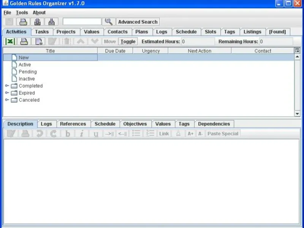Switch to the upper Values tab
Image resolution: width=304 pixels, height=228 pixels.
92,32
